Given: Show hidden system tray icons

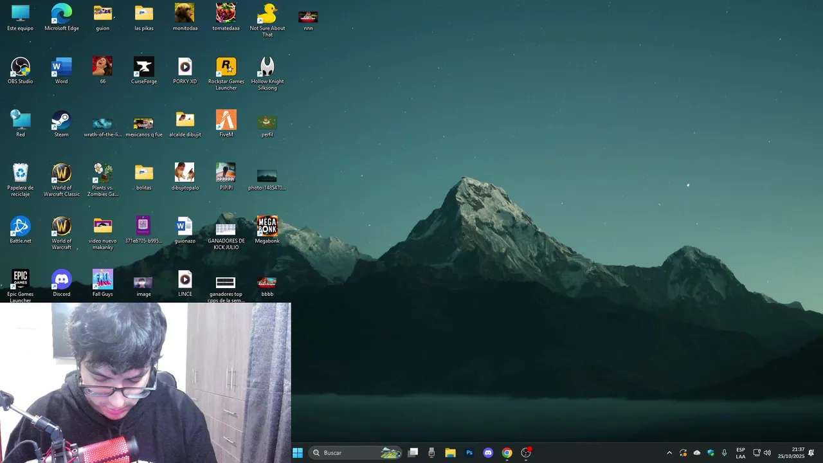Looking at the screenshot, I should pos(669,453).
